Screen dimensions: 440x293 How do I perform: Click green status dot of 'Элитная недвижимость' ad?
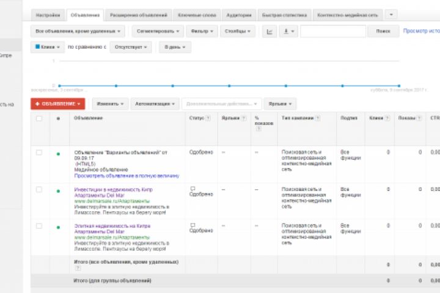pyautogui.click(x=59, y=228)
